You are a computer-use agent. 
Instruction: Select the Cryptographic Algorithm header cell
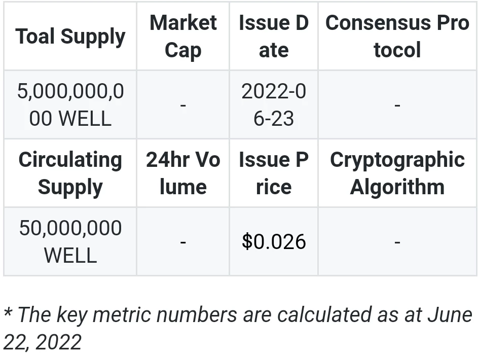pyautogui.click(x=397, y=173)
